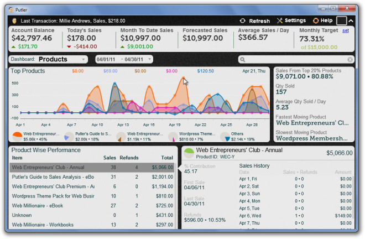Click the Forecasted Sales $10,997.00 value

(203, 38)
